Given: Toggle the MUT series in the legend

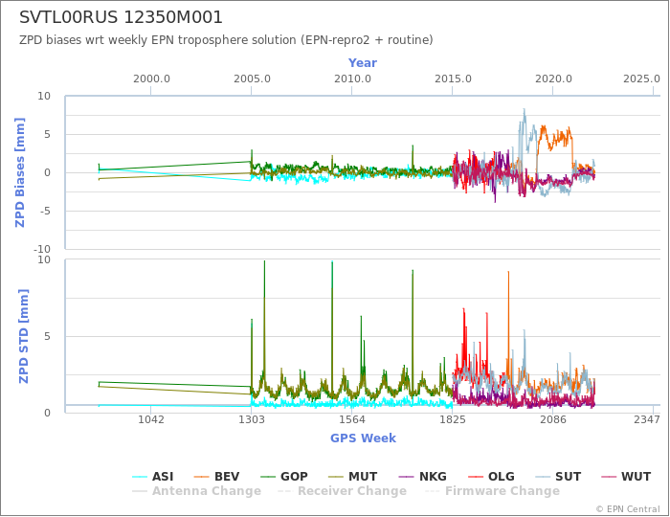Looking at the screenshot, I should pos(352,477).
